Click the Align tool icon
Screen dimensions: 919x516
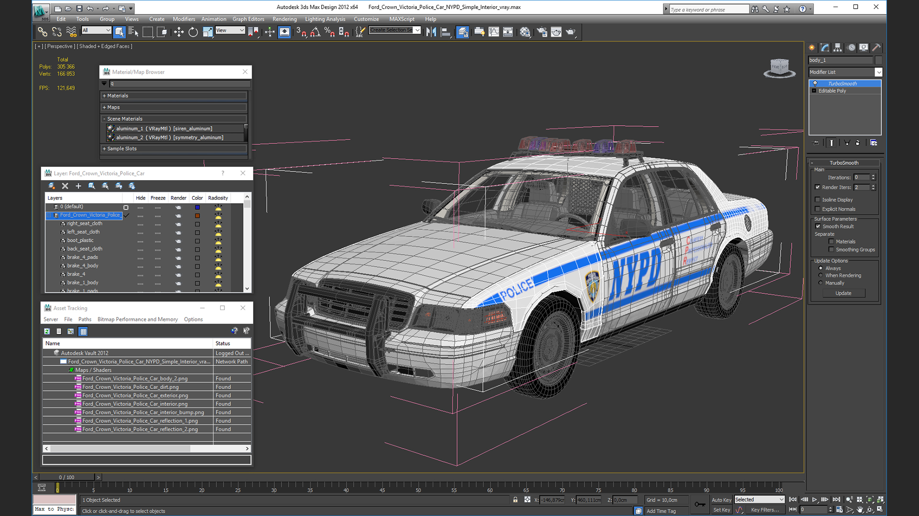[446, 32]
